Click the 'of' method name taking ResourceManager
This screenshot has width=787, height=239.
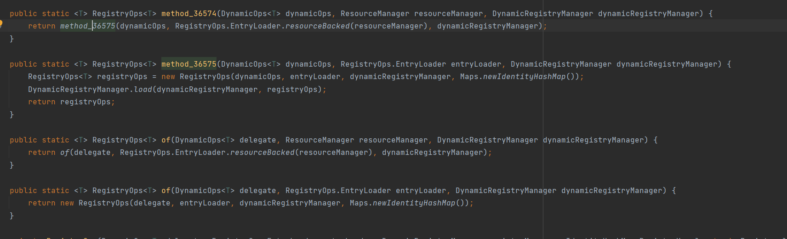pos(166,140)
